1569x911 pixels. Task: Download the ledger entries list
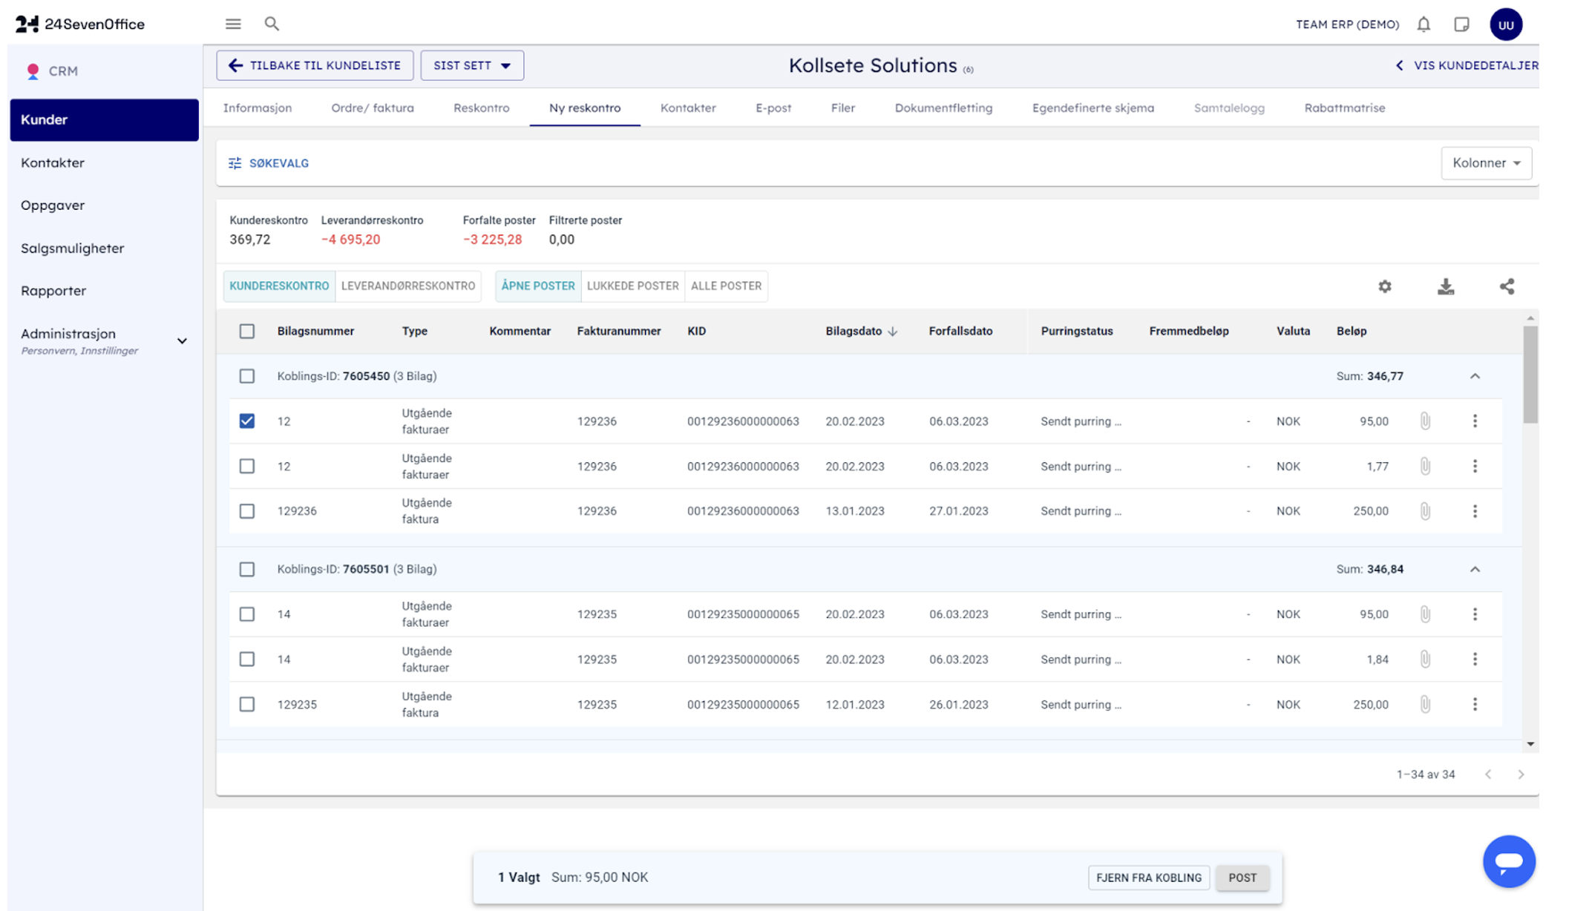tap(1446, 286)
